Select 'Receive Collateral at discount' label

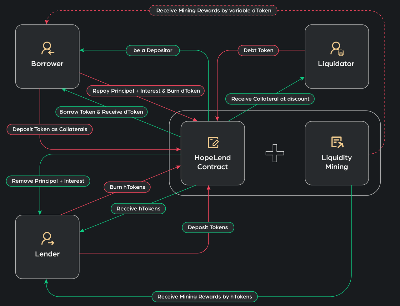pos(270,99)
